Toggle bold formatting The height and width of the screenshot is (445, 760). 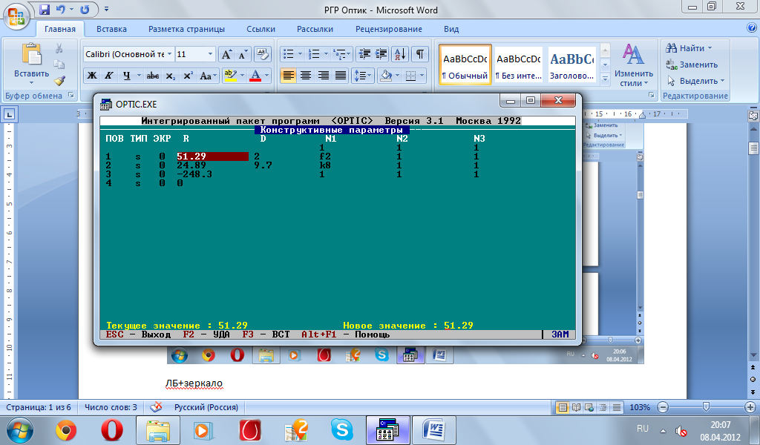(x=91, y=76)
